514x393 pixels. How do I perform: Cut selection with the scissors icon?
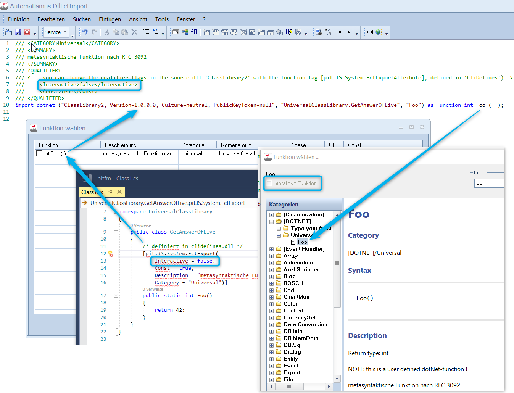tap(107, 32)
